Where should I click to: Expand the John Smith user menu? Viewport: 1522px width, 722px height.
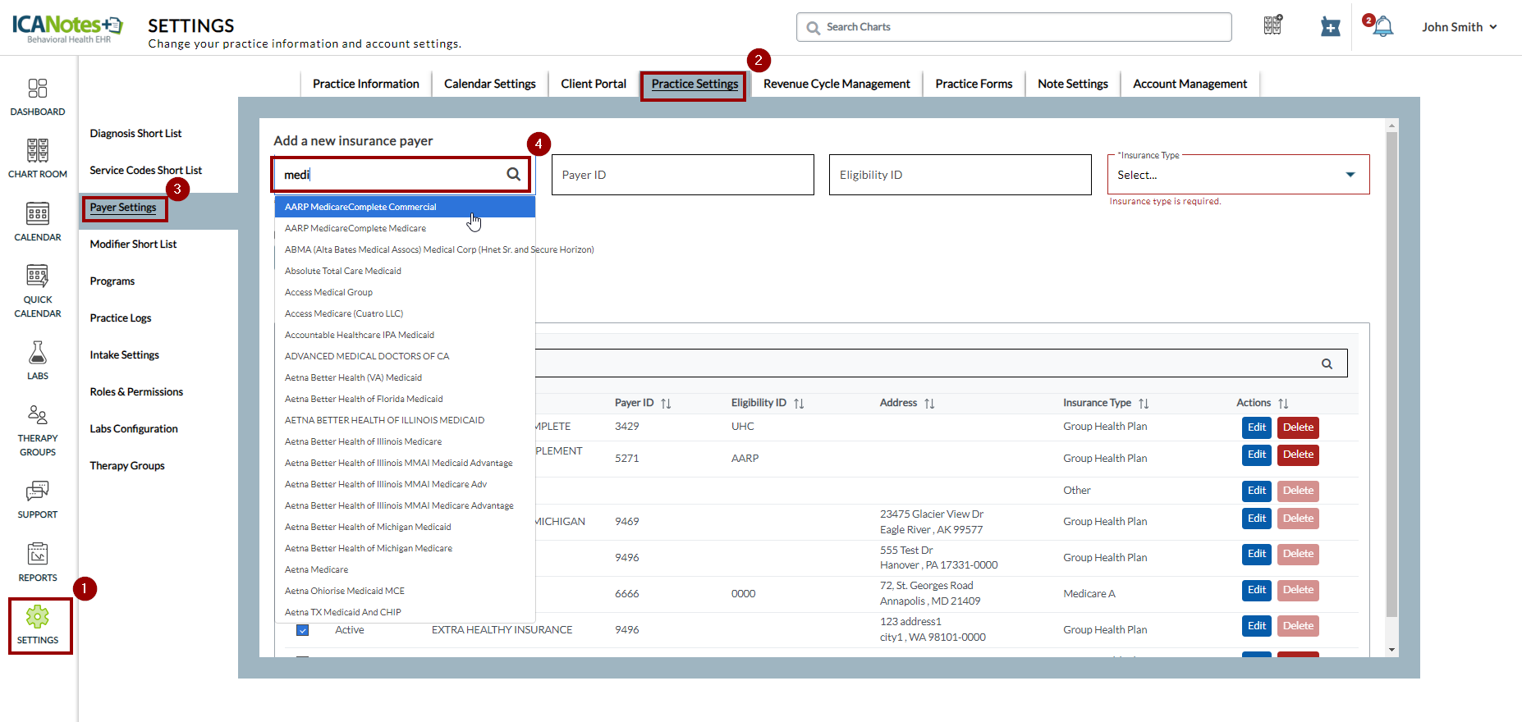pos(1460,27)
